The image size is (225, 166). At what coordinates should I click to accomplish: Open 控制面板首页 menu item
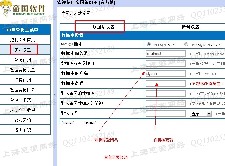tap(23, 40)
